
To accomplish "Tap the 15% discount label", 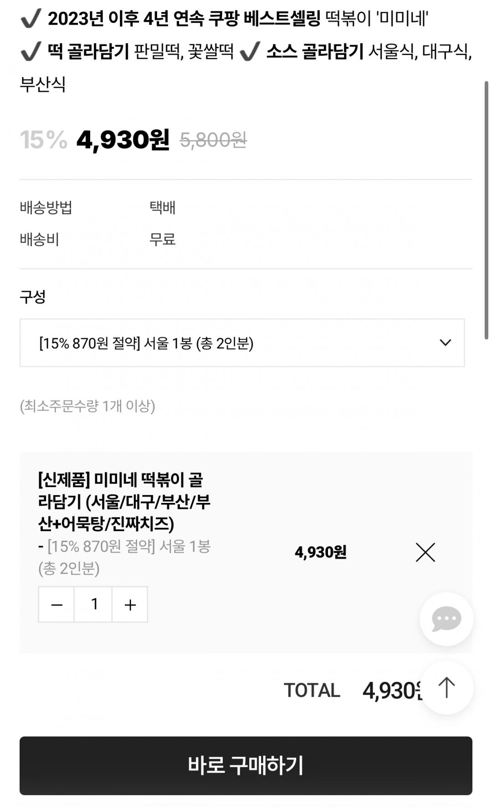I will (x=43, y=140).
